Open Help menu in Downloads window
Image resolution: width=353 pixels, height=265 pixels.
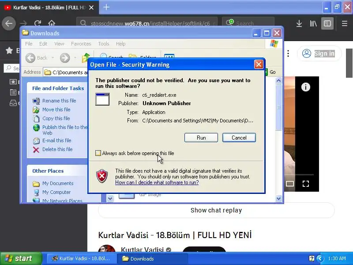click(x=120, y=44)
